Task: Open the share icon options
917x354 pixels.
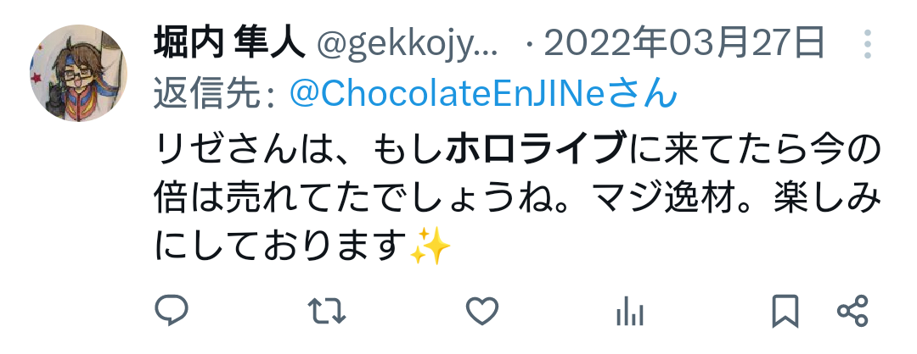Action: point(852,311)
